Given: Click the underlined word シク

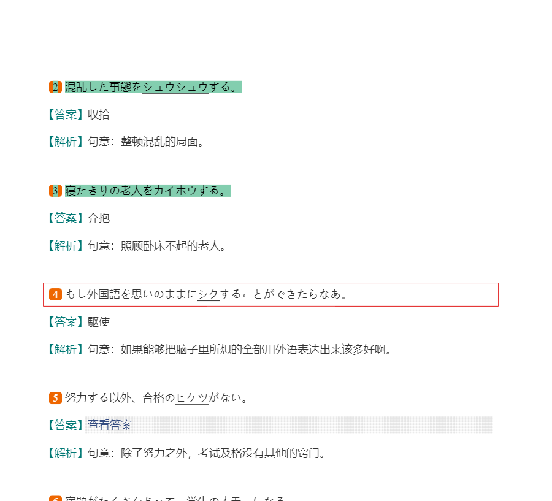Looking at the screenshot, I should [x=209, y=294].
